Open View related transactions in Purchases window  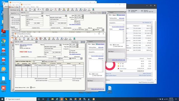pos(75,54)
